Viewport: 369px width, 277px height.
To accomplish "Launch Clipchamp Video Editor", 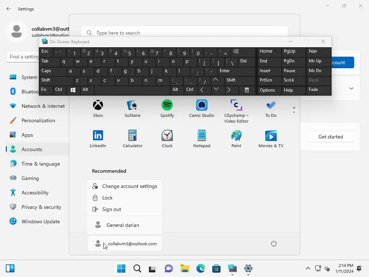I will pos(236,111).
